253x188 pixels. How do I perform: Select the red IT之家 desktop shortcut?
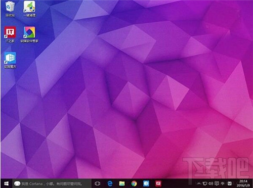pyautogui.click(x=10, y=34)
